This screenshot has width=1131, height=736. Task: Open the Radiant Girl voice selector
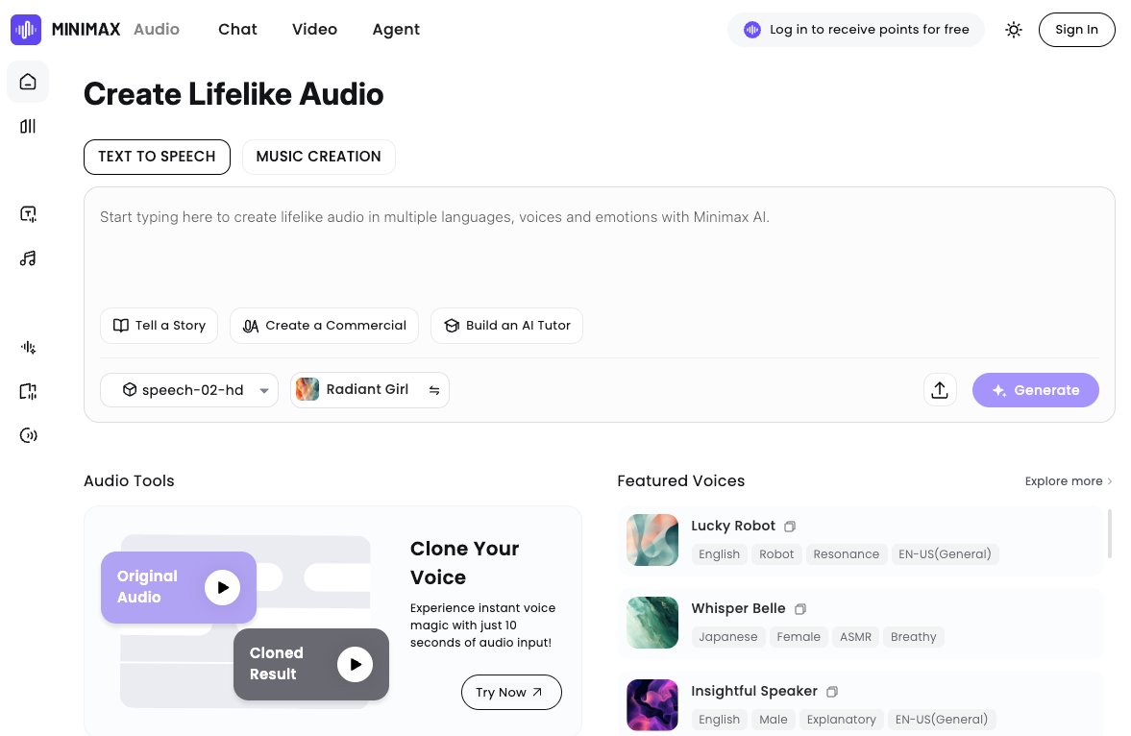[x=370, y=390]
